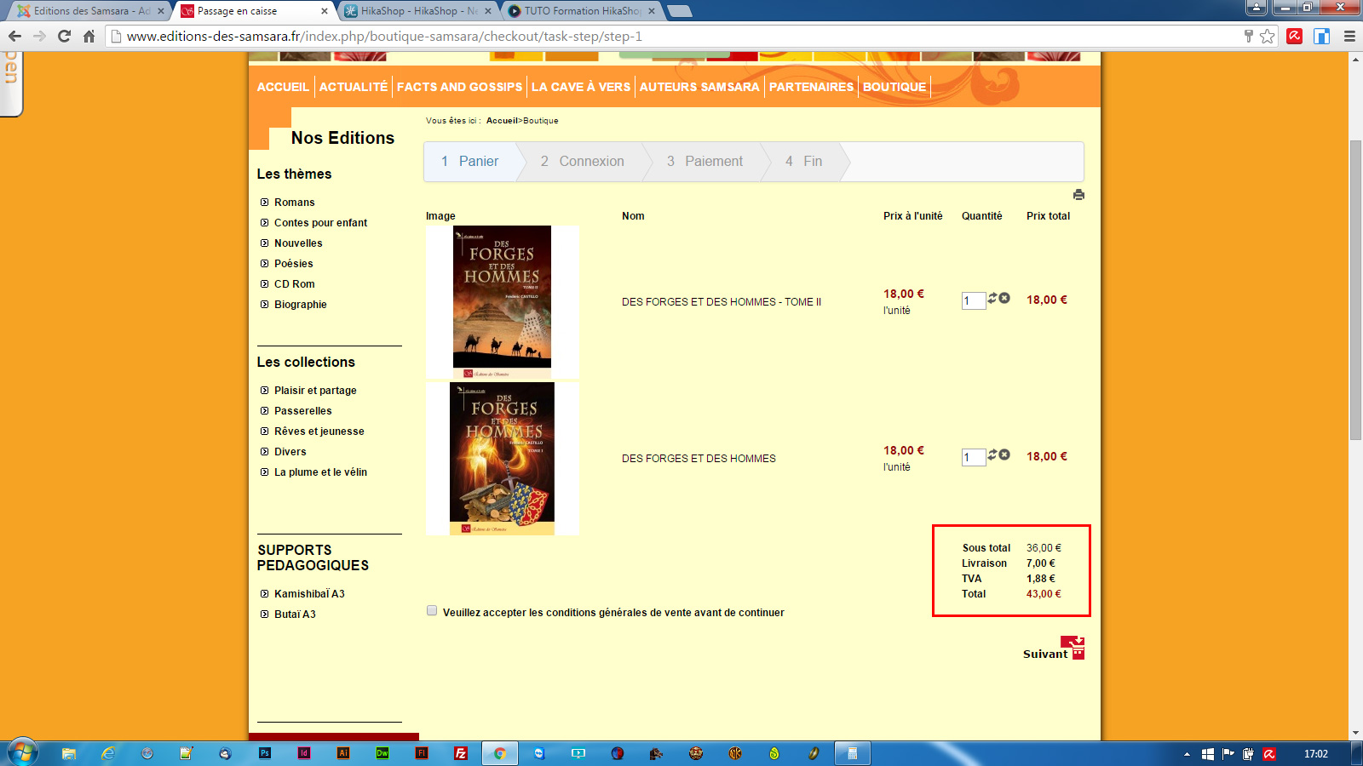Open Windows Explorer from the taskbar
The width and height of the screenshot is (1363, 766).
[x=69, y=753]
